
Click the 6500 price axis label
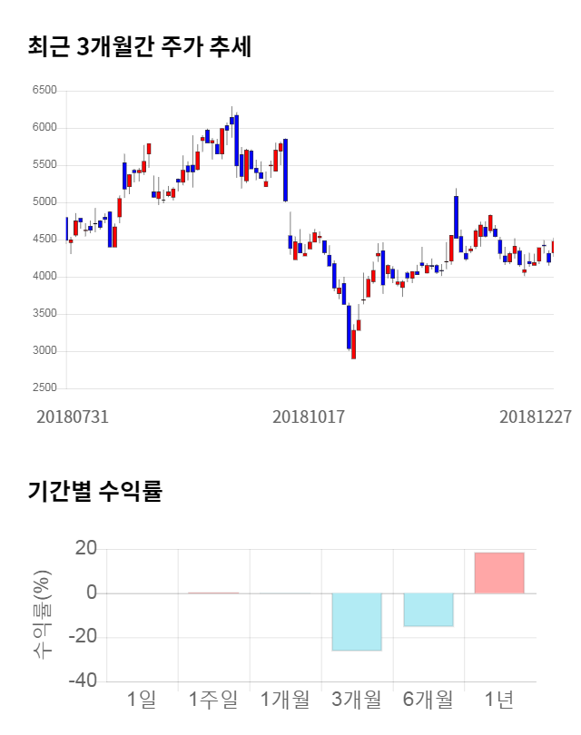[x=44, y=91]
